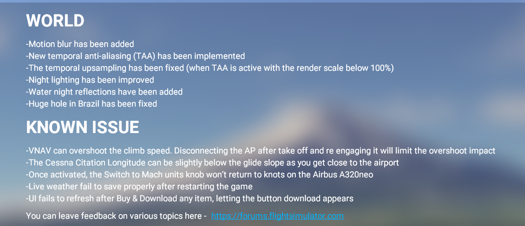The height and width of the screenshot is (226, 525).
Task: Select the Live weather save issue line
Action: [x=139, y=186]
